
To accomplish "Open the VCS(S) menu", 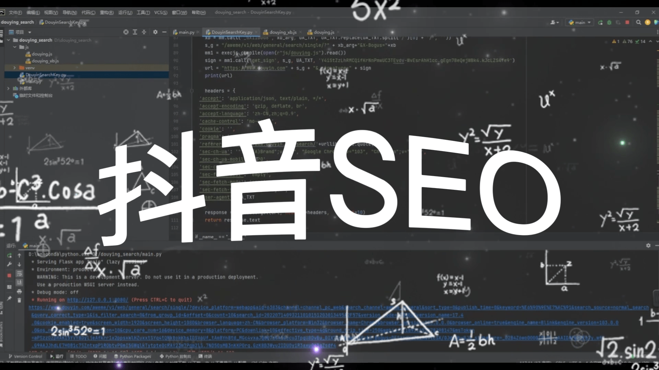I will click(161, 12).
